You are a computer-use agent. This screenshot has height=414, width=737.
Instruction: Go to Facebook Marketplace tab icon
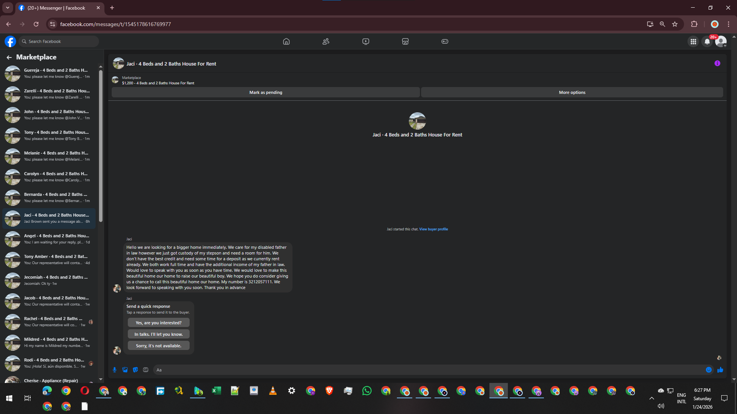pos(405,41)
